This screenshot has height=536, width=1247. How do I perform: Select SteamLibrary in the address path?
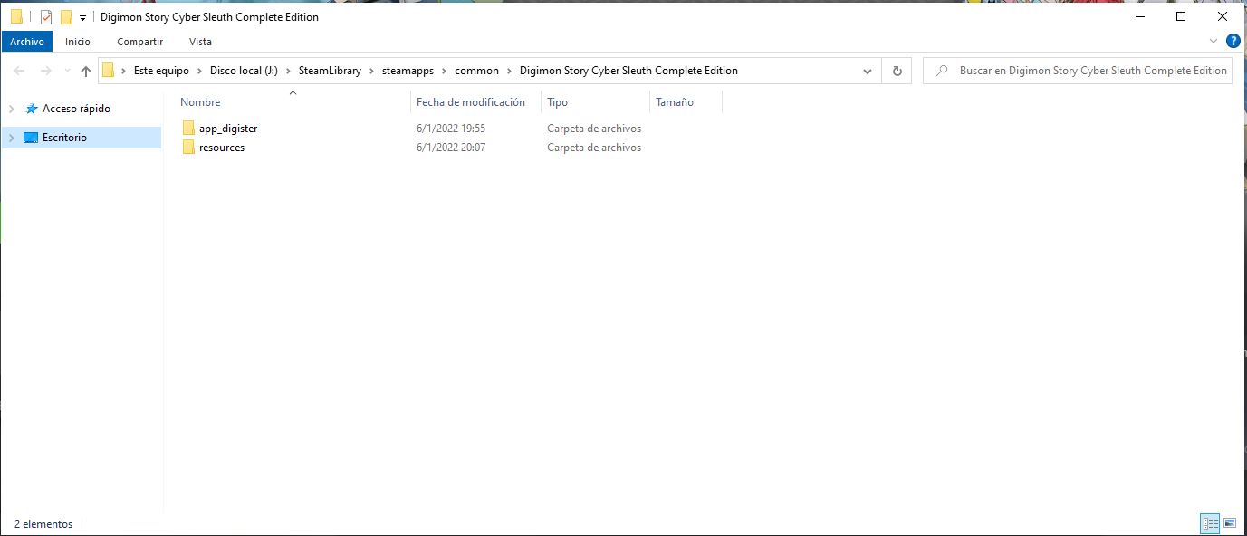coord(330,71)
